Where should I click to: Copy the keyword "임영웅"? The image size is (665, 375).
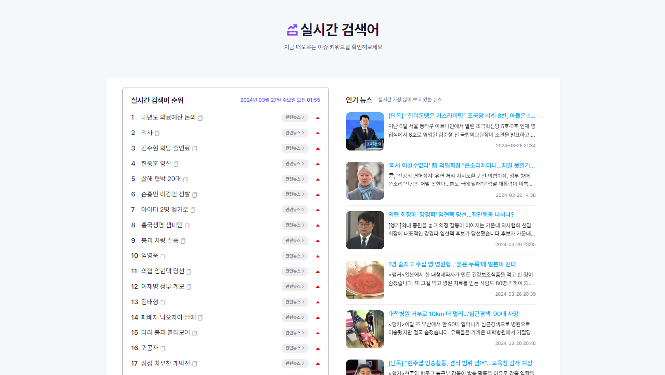tap(163, 256)
